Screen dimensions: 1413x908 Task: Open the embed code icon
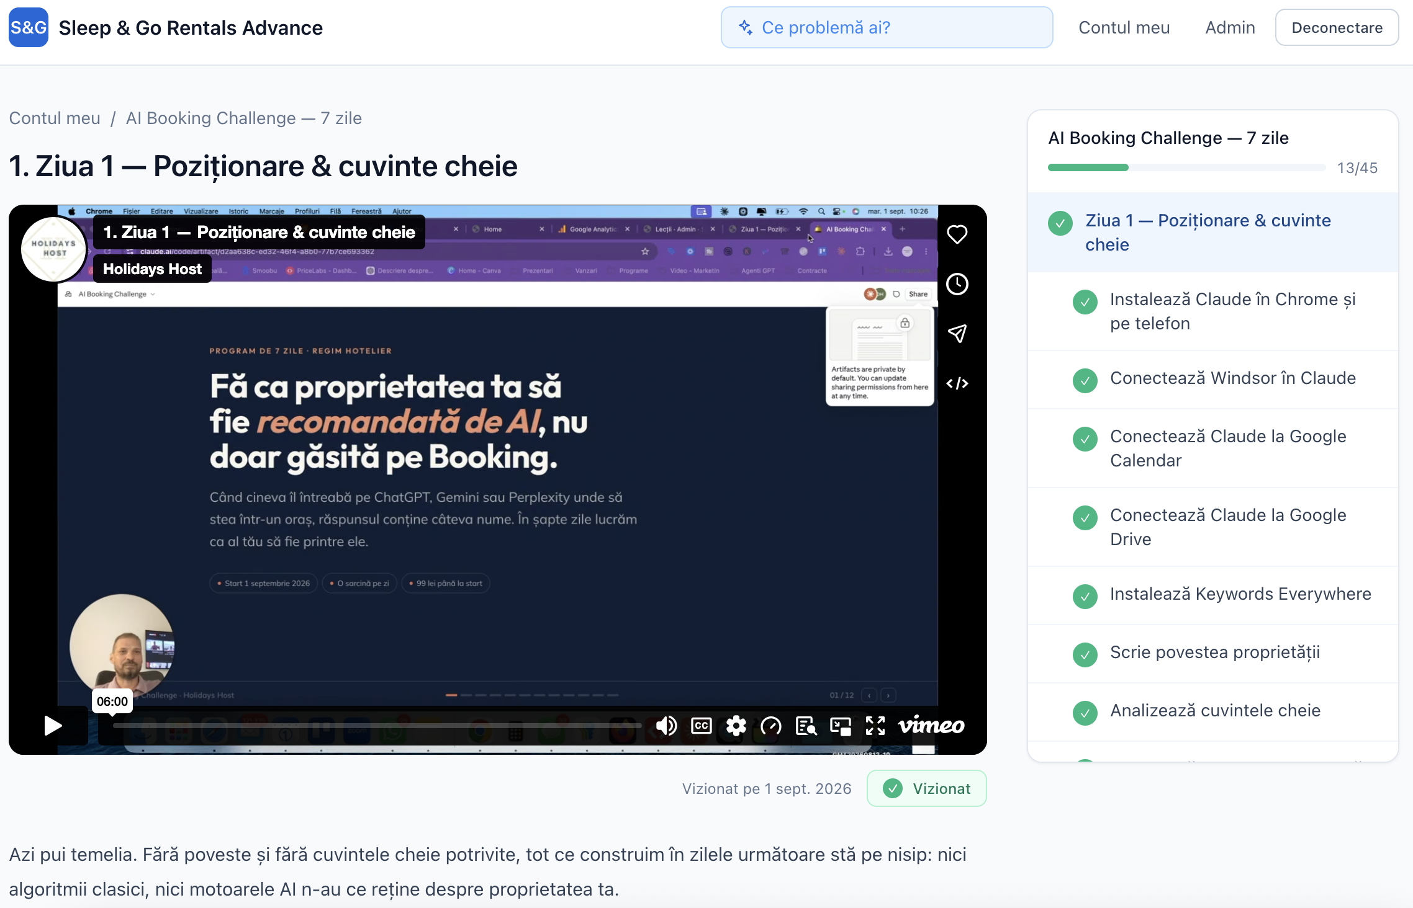pyautogui.click(x=957, y=383)
